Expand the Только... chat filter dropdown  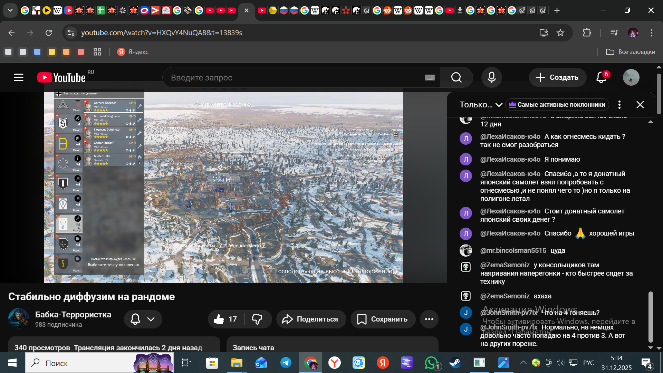(480, 105)
